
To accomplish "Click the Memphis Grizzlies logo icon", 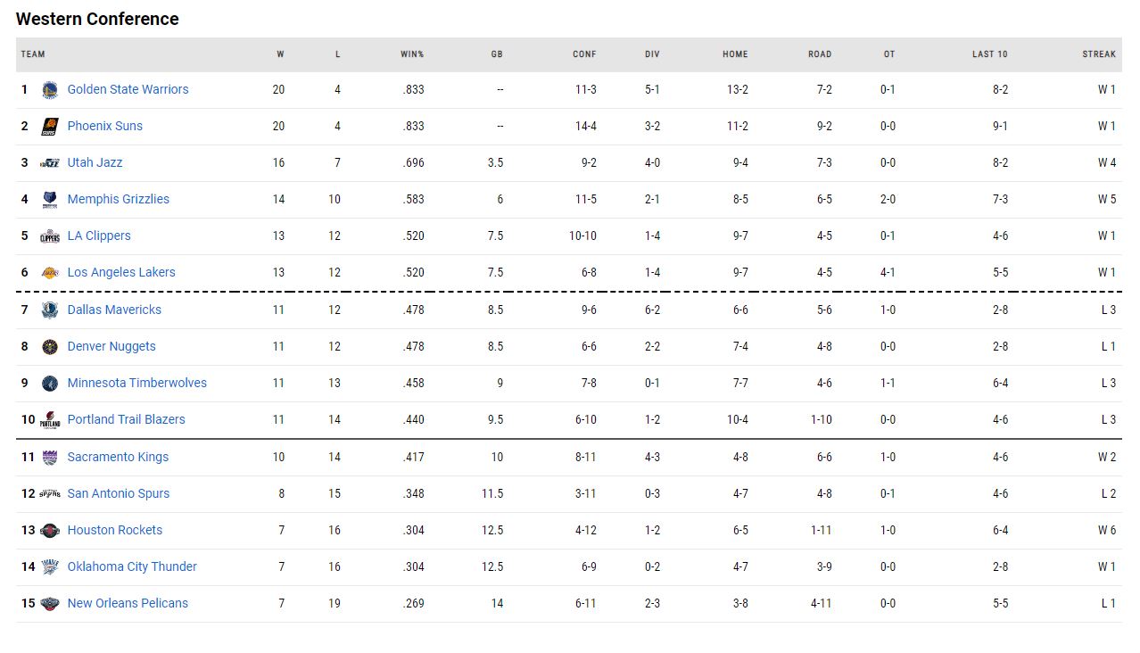I will (x=50, y=199).
